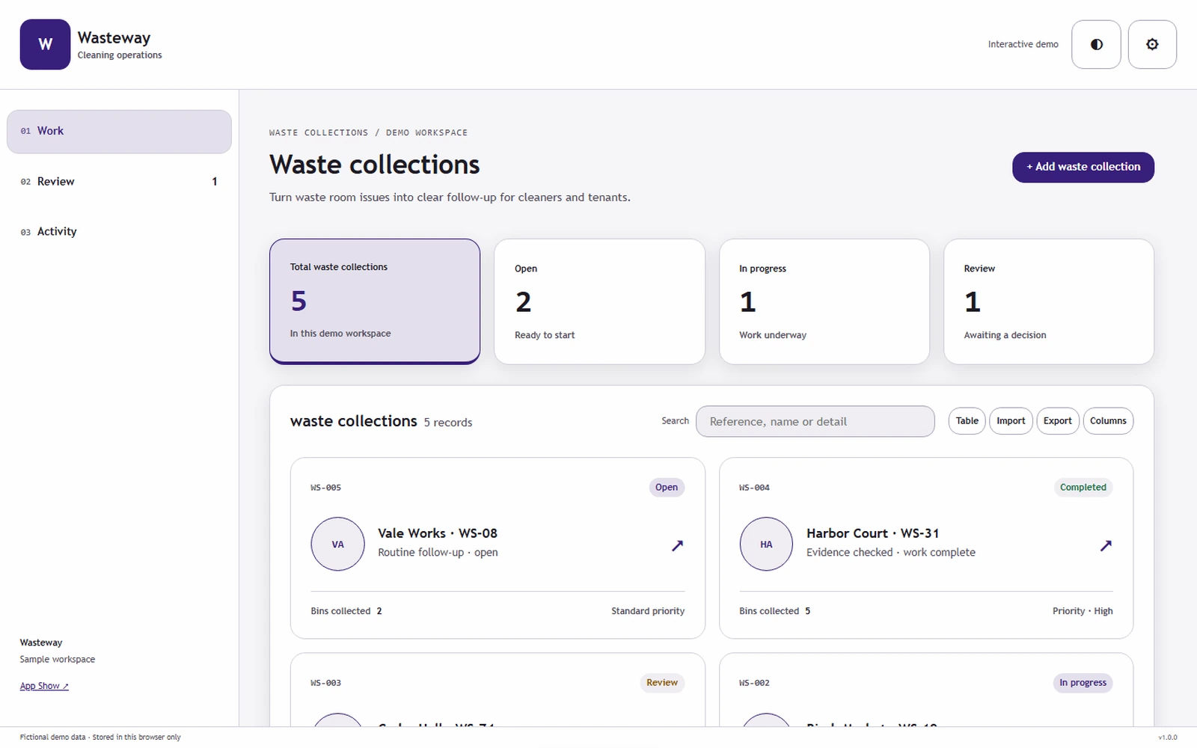Click the VA avatar circle
Image resolution: width=1197 pixels, height=748 pixels.
point(338,544)
